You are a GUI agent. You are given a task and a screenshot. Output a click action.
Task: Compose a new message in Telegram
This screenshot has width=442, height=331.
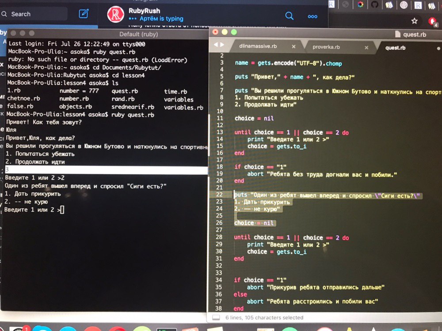[x=84, y=14]
